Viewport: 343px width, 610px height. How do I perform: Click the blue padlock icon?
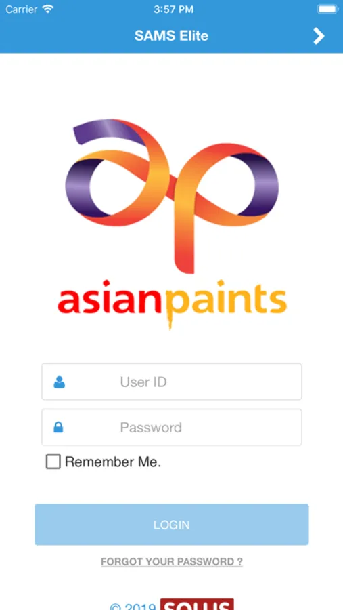pos(58,427)
